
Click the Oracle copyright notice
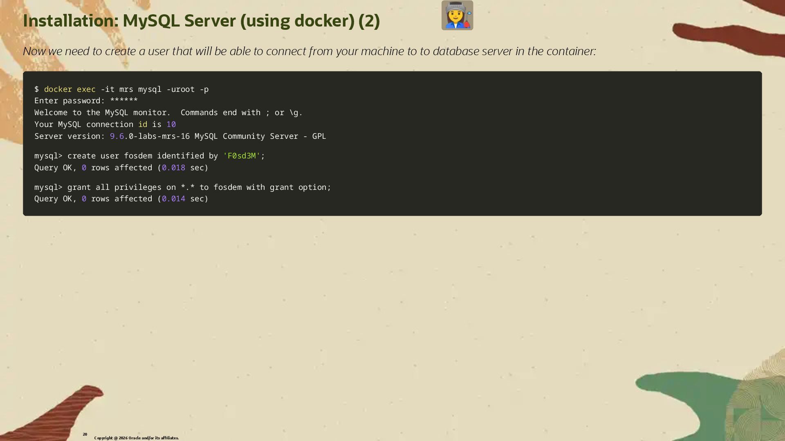coord(136,438)
